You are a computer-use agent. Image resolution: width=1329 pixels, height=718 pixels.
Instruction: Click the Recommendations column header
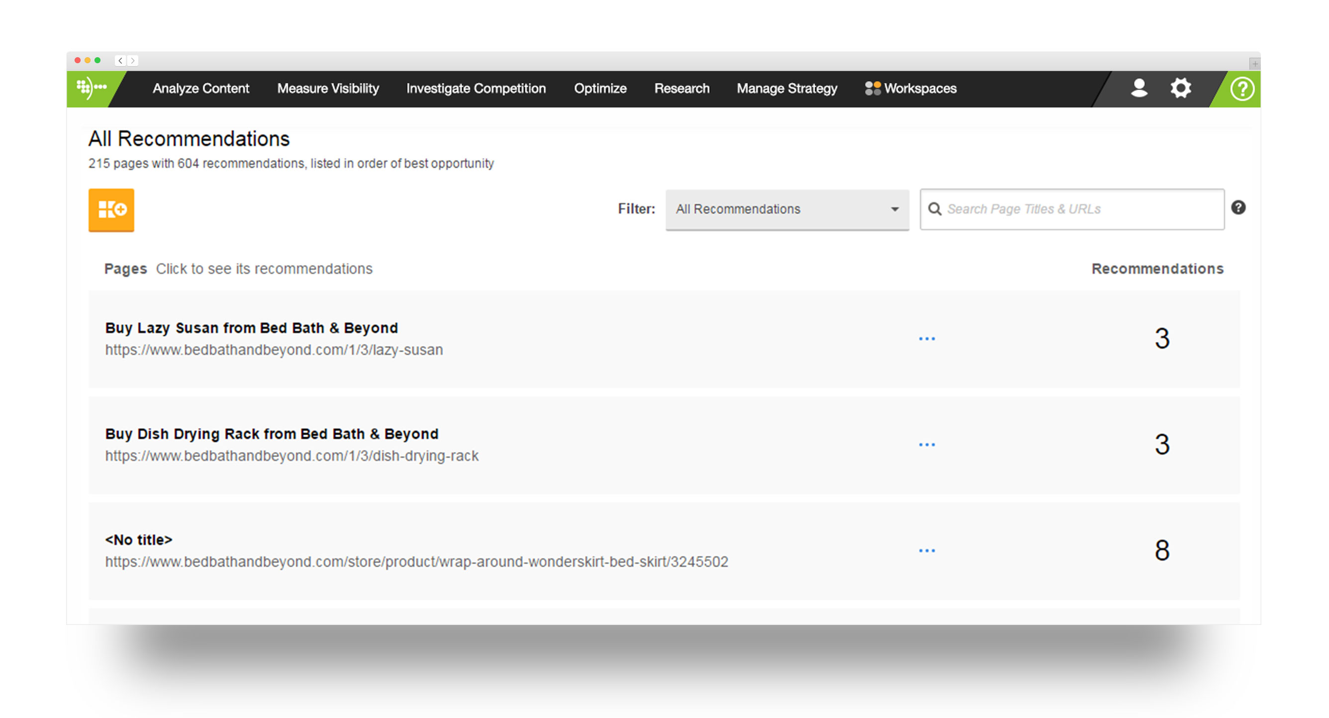pos(1157,268)
